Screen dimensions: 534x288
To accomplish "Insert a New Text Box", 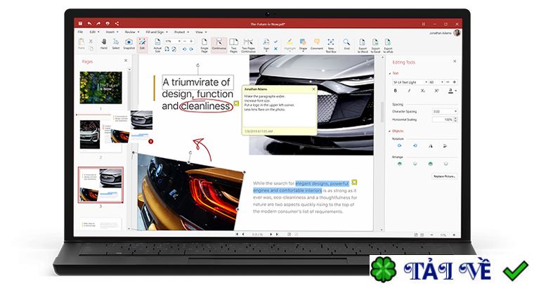I will (331, 45).
